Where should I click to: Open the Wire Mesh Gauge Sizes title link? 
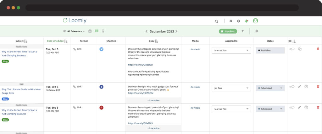point(21,91)
